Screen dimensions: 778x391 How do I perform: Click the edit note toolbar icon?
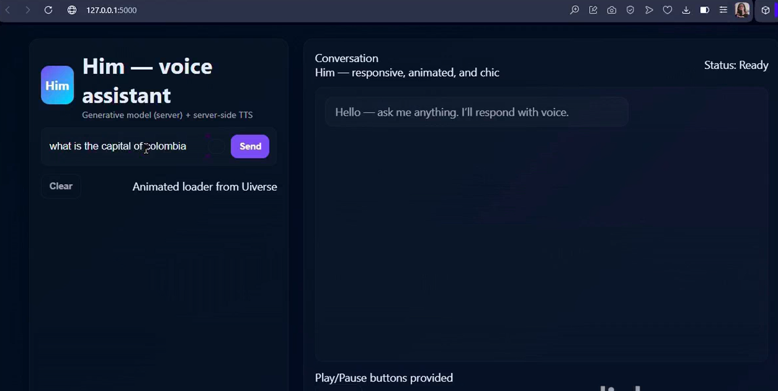(593, 10)
